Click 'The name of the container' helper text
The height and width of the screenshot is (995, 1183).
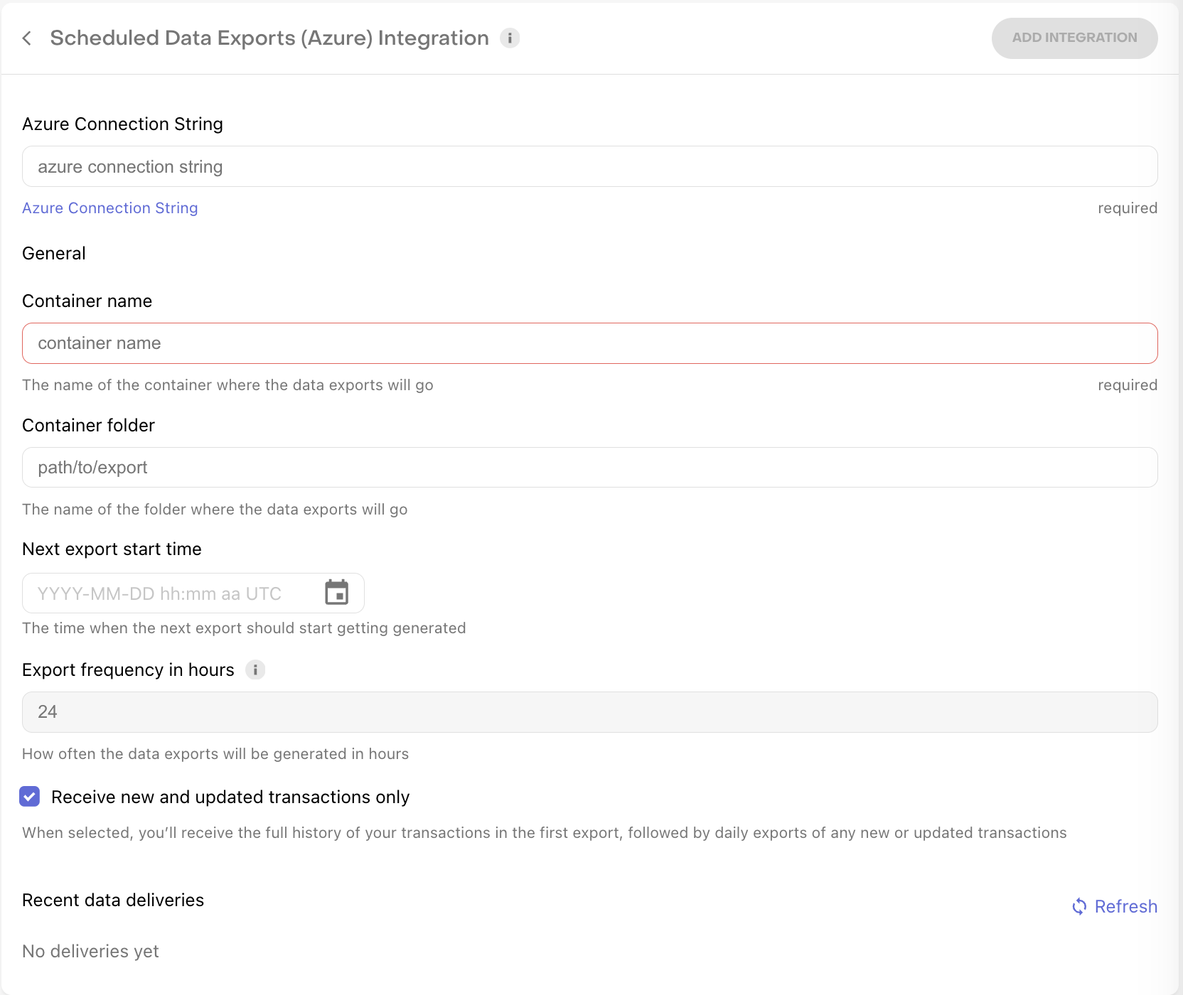tap(227, 385)
